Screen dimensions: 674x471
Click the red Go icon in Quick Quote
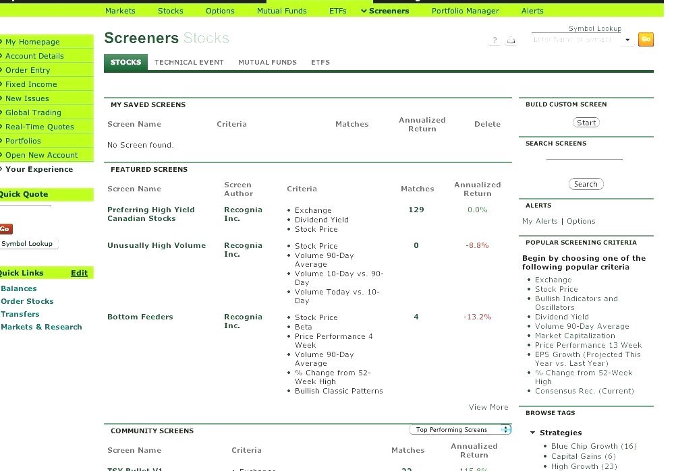coord(6,229)
